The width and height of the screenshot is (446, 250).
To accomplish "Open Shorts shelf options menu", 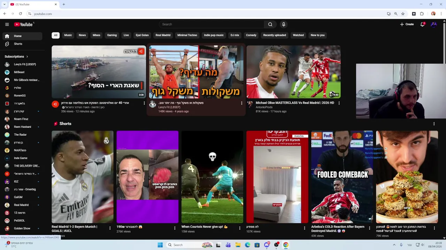I will click(x=434, y=124).
